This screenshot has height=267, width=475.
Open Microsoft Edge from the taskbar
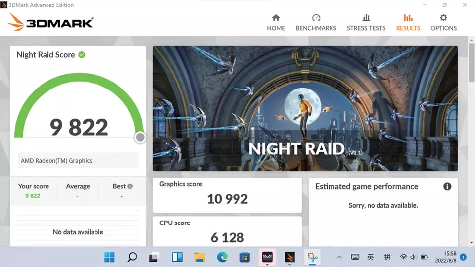tap(222, 257)
